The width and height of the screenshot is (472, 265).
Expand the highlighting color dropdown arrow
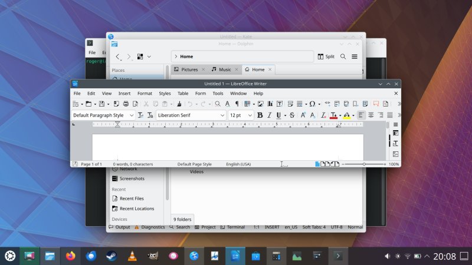(353, 115)
